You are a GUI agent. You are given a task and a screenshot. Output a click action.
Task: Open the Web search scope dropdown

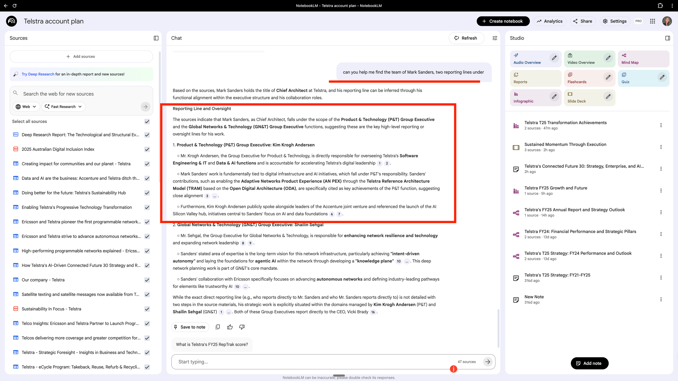26,107
